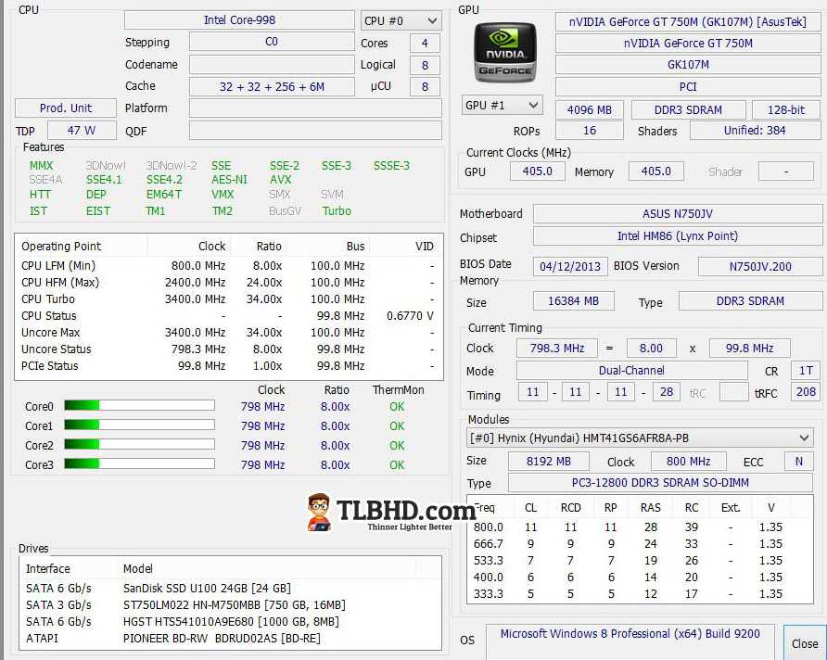
Task: Click the Model column header in Drives
Action: click(266, 569)
